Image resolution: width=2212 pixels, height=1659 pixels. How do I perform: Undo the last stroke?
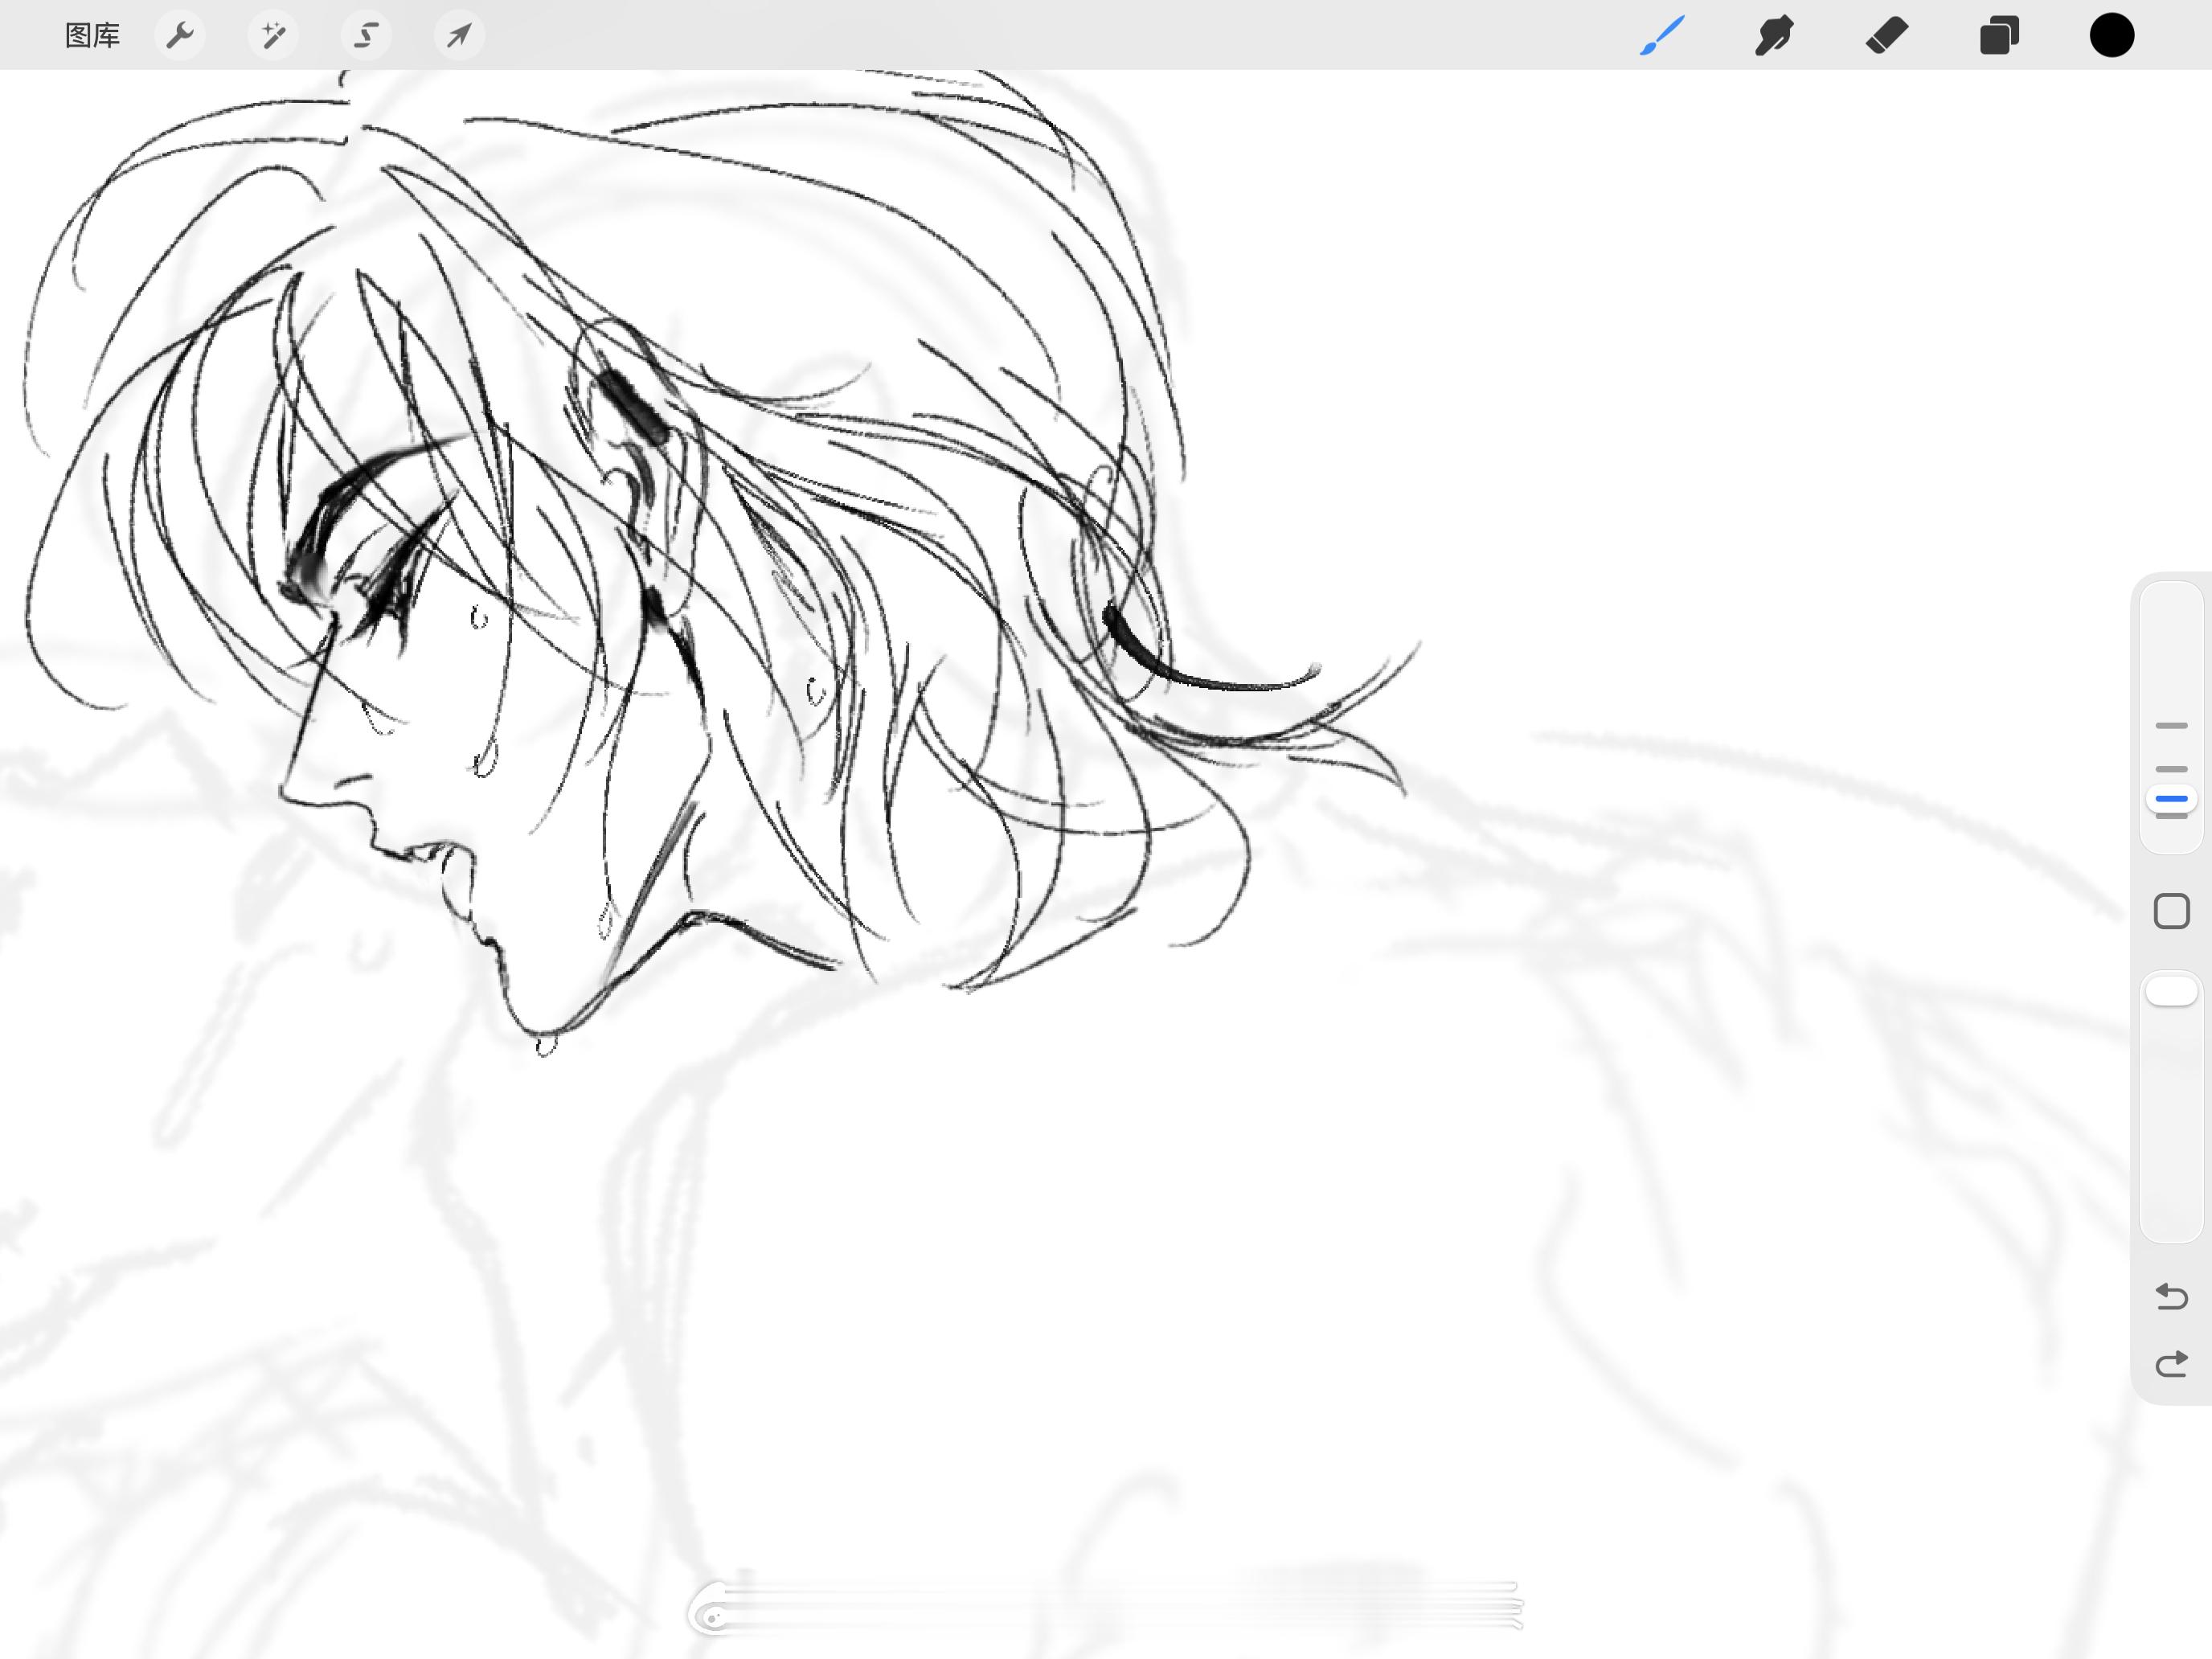2171,1296
